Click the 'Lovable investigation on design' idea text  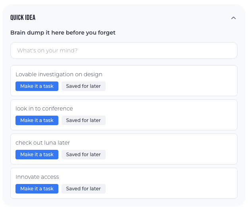click(59, 74)
